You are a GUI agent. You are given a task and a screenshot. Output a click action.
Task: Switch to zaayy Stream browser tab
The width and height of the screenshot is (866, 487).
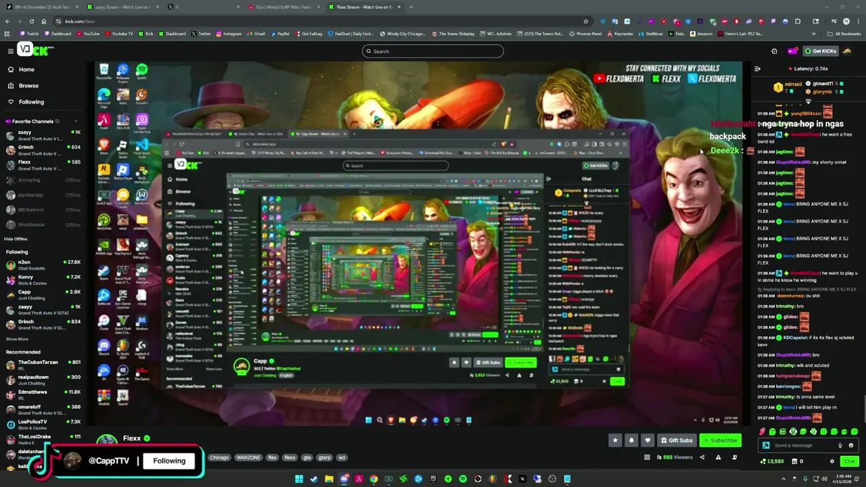pyautogui.click(x=122, y=7)
